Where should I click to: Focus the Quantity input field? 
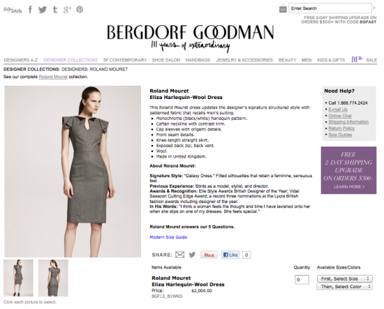tap(302, 280)
